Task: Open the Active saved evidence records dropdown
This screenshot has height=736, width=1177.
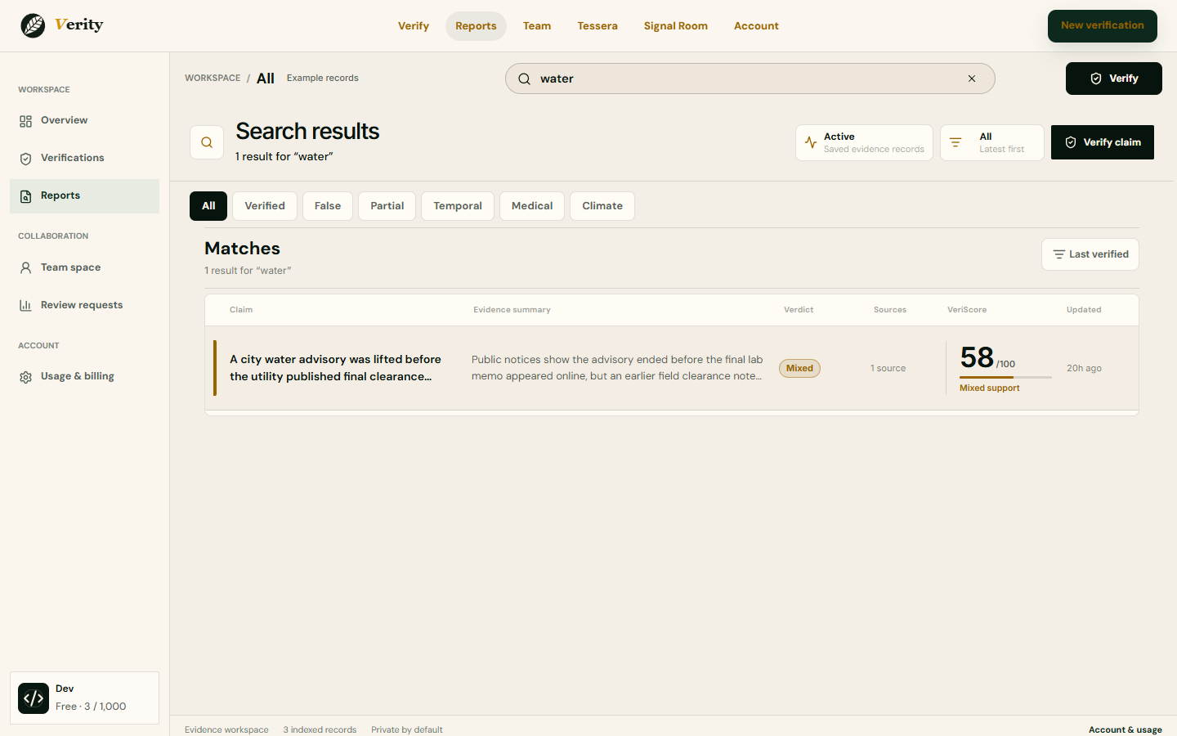Action: pyautogui.click(x=864, y=142)
